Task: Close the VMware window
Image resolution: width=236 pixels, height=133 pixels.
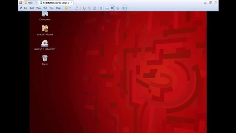Action: click(215, 3)
